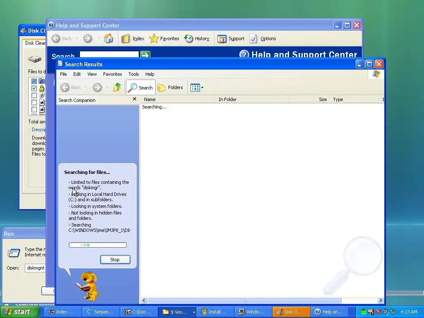Toggle the third checkbox in Disk Cleanup list
The height and width of the screenshot is (318, 424).
[x=34, y=95]
